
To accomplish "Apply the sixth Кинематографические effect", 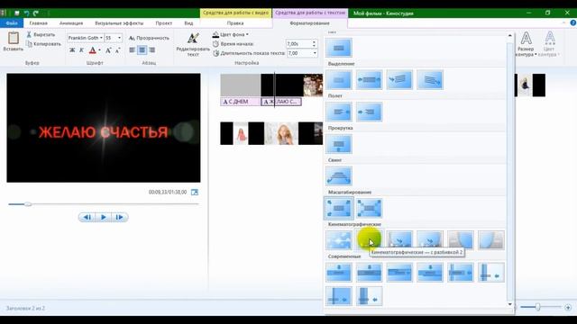I will click(x=491, y=240).
